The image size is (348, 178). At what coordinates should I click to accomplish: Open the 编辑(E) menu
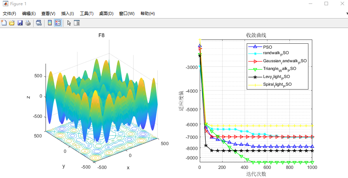click(29, 14)
